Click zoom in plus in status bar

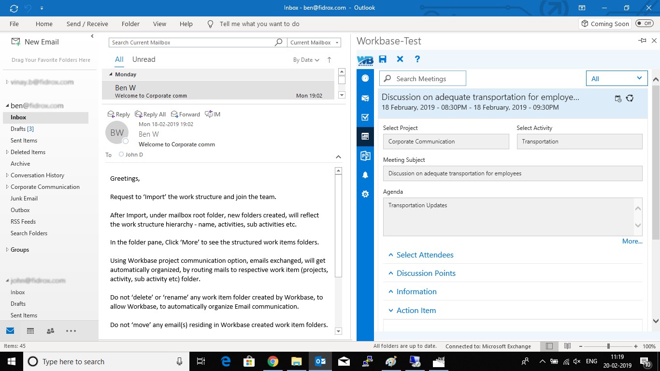click(636, 346)
